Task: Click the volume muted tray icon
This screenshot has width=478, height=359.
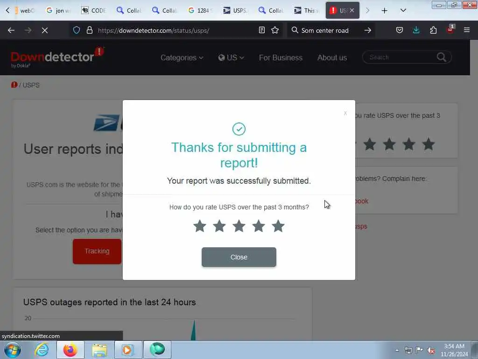Action: [431, 351]
